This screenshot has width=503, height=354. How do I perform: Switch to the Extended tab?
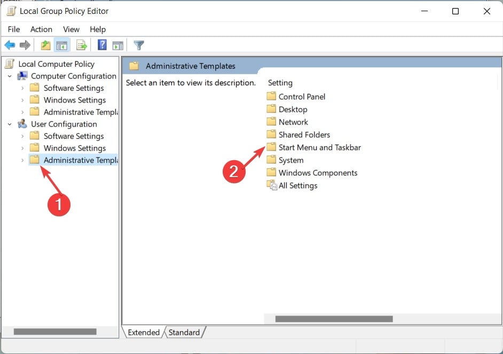[144, 332]
